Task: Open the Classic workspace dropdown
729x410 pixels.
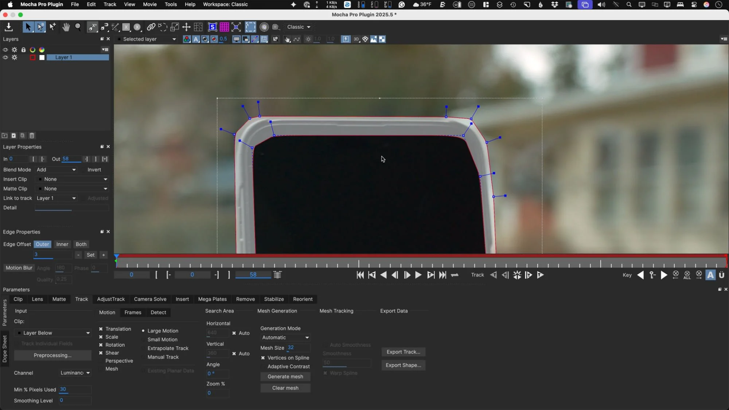Action: click(299, 27)
